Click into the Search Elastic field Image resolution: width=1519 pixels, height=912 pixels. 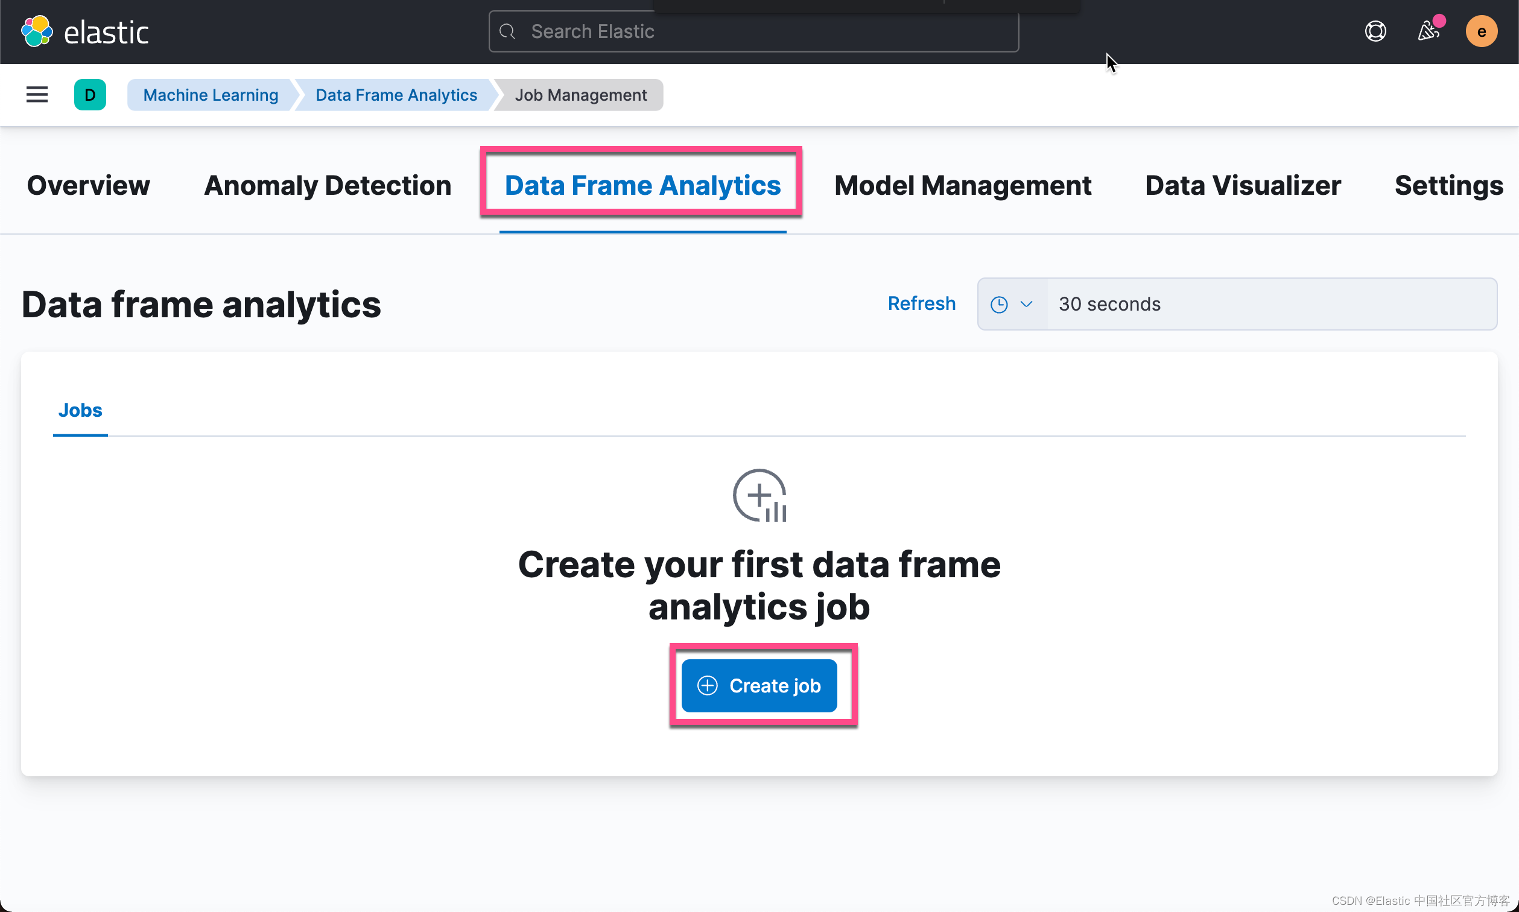(x=753, y=31)
